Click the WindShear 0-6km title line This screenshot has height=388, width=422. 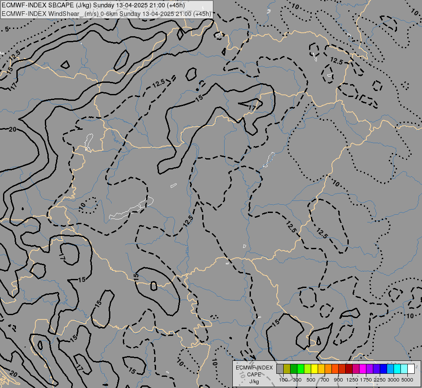click(106, 14)
